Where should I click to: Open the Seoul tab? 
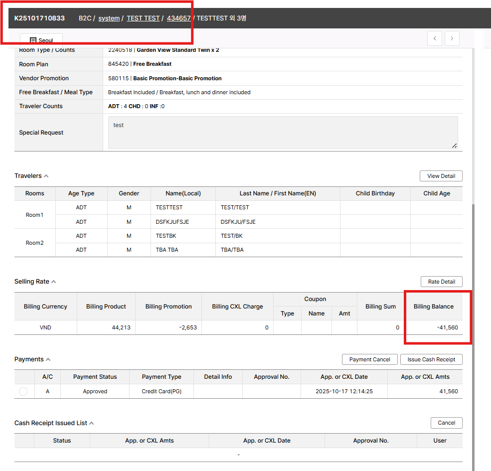41,40
